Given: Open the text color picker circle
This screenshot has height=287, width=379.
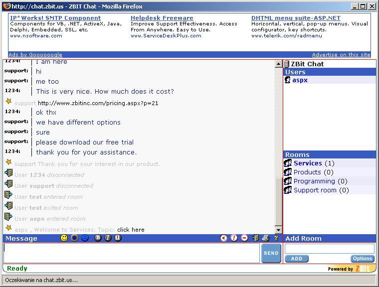Looking at the screenshot, I should pos(74,238).
